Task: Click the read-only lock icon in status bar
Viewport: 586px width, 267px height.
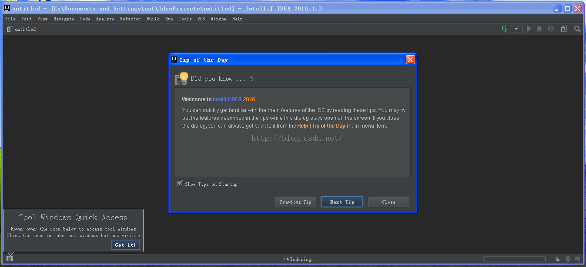Action: [557, 259]
